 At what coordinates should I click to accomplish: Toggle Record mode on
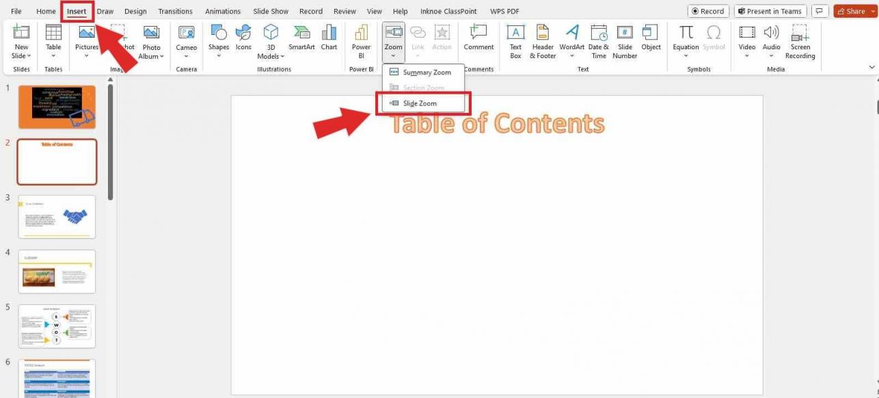coord(708,11)
